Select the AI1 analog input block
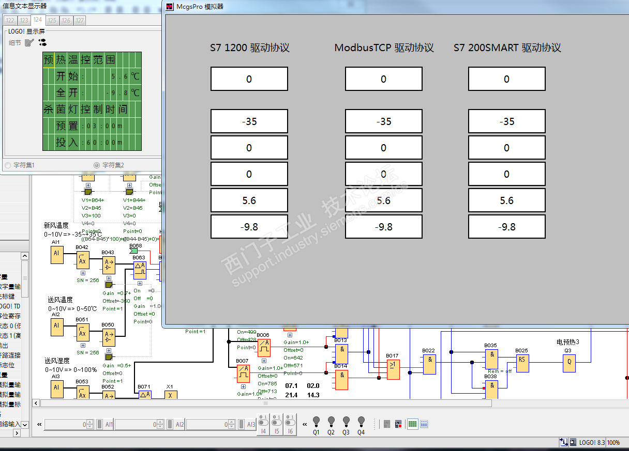This screenshot has height=451, width=629. [x=56, y=255]
